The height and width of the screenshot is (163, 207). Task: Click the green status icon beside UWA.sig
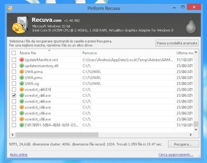click(22, 83)
